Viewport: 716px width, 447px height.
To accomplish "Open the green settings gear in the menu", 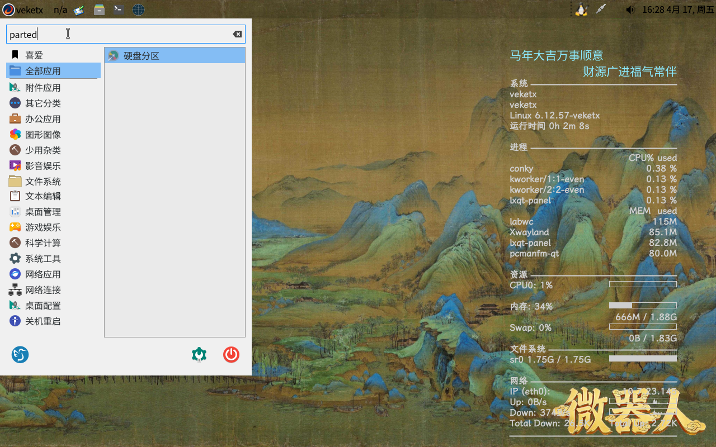I will tap(199, 355).
